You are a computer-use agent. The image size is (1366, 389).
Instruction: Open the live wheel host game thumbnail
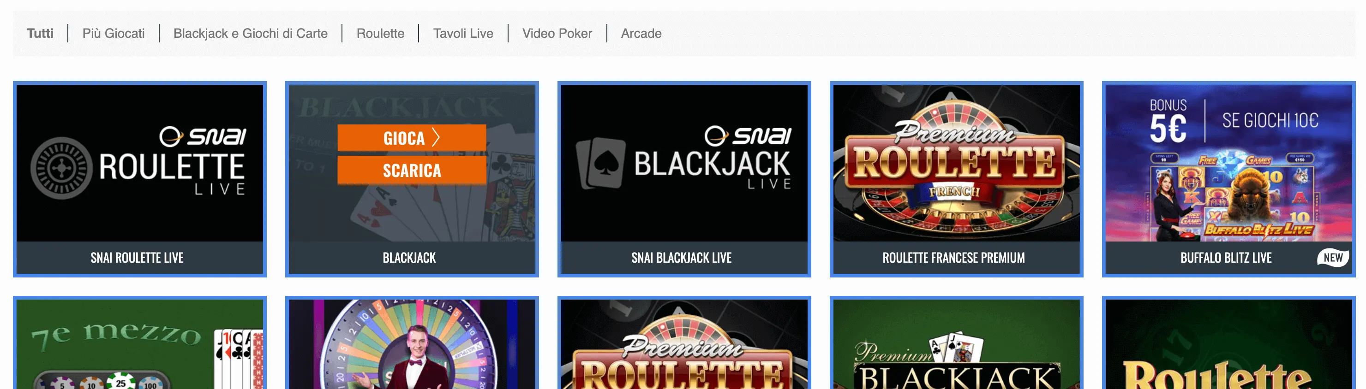click(x=412, y=344)
